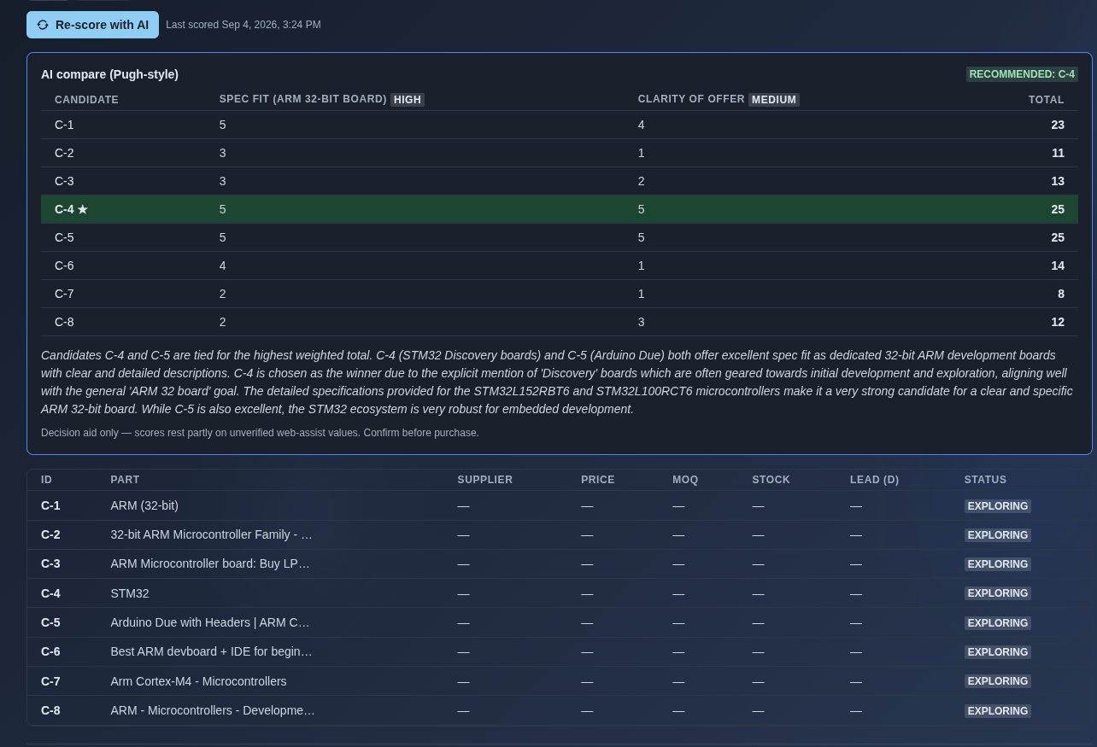The width and height of the screenshot is (1097, 747).
Task: Click the CLARITY OF OFFER column header
Action: (691, 99)
